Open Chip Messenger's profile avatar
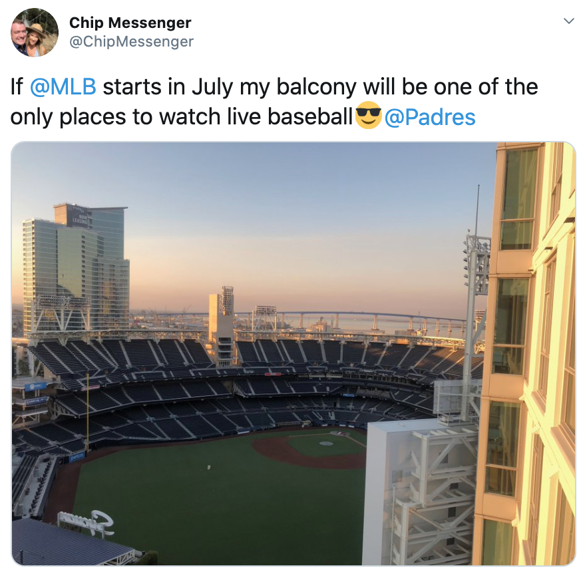The image size is (587, 576). pyautogui.click(x=35, y=32)
